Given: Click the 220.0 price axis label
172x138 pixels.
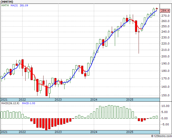Looking at the screenshot, I should pyautogui.click(x=165, y=43).
